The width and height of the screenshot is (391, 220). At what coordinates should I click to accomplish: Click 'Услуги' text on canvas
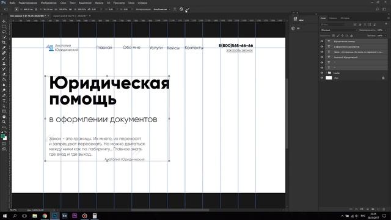(x=156, y=48)
